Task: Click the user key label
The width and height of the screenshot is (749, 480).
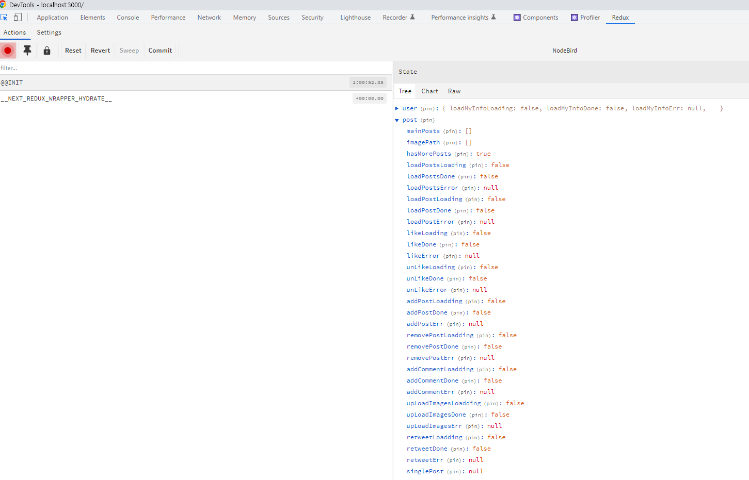Action: [410, 108]
